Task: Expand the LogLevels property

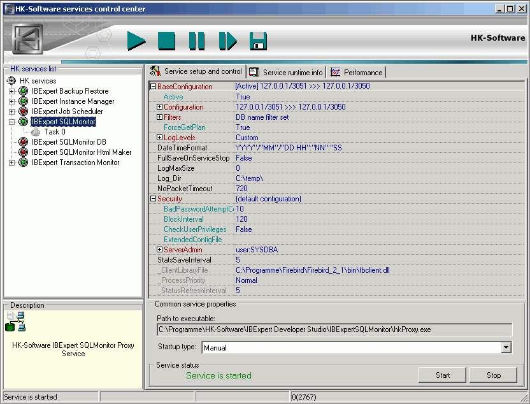Action: 159,137
